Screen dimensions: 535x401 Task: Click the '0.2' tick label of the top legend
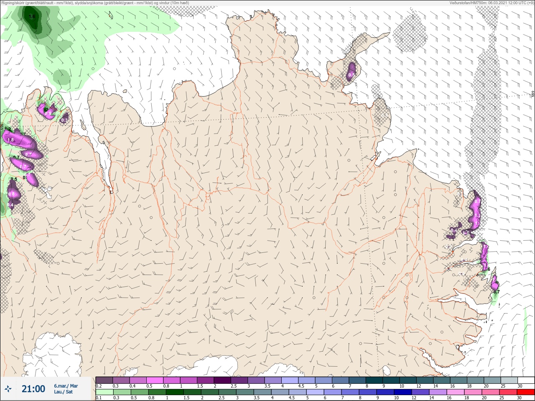coord(99,386)
